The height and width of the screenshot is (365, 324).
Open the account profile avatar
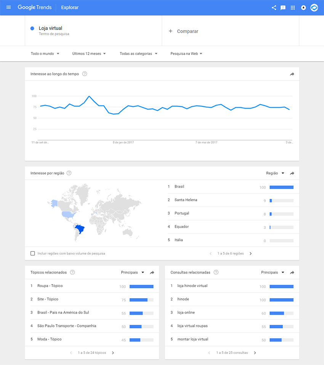click(314, 8)
